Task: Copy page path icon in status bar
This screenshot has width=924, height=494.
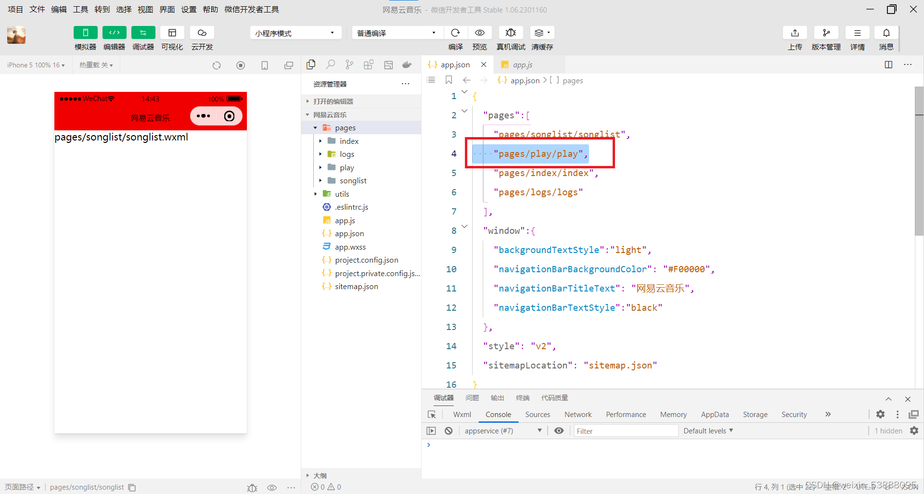Action: (132, 487)
